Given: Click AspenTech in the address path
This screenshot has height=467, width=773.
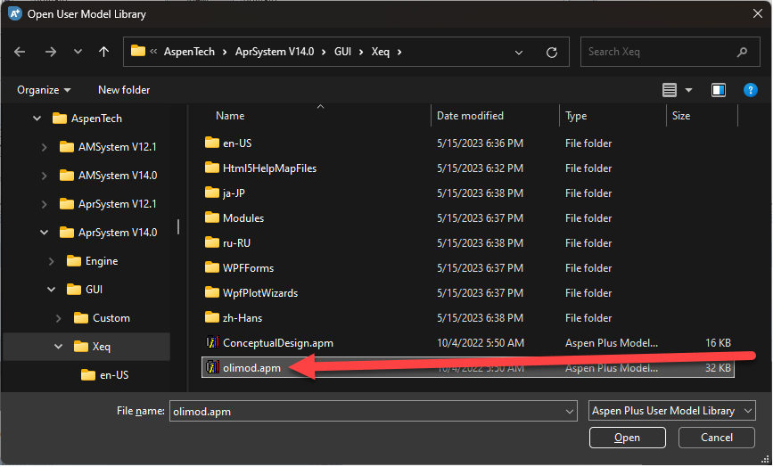Looking at the screenshot, I should tap(189, 52).
